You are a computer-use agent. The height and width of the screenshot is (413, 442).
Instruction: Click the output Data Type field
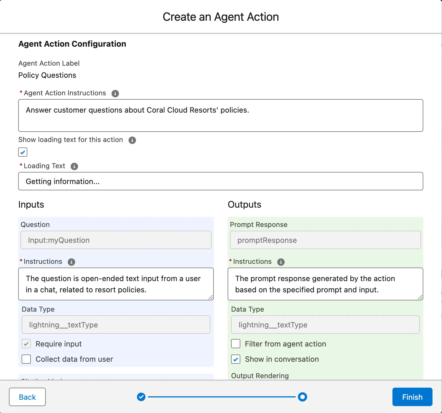(325, 325)
